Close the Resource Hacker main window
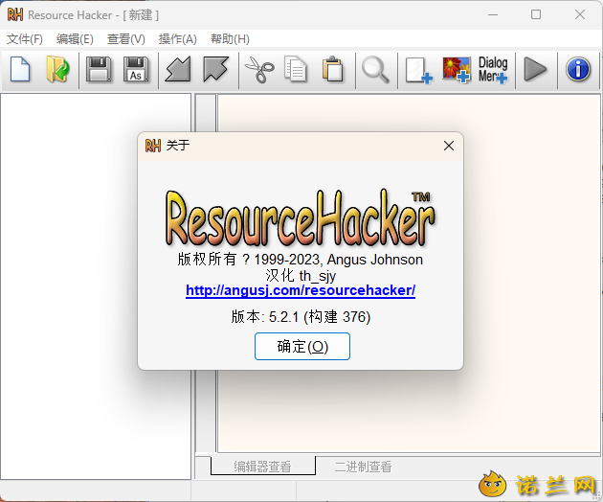The height and width of the screenshot is (502, 603). coord(579,14)
